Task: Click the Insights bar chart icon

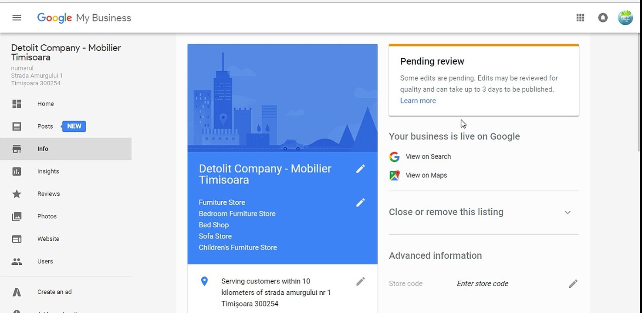Action: [17, 171]
